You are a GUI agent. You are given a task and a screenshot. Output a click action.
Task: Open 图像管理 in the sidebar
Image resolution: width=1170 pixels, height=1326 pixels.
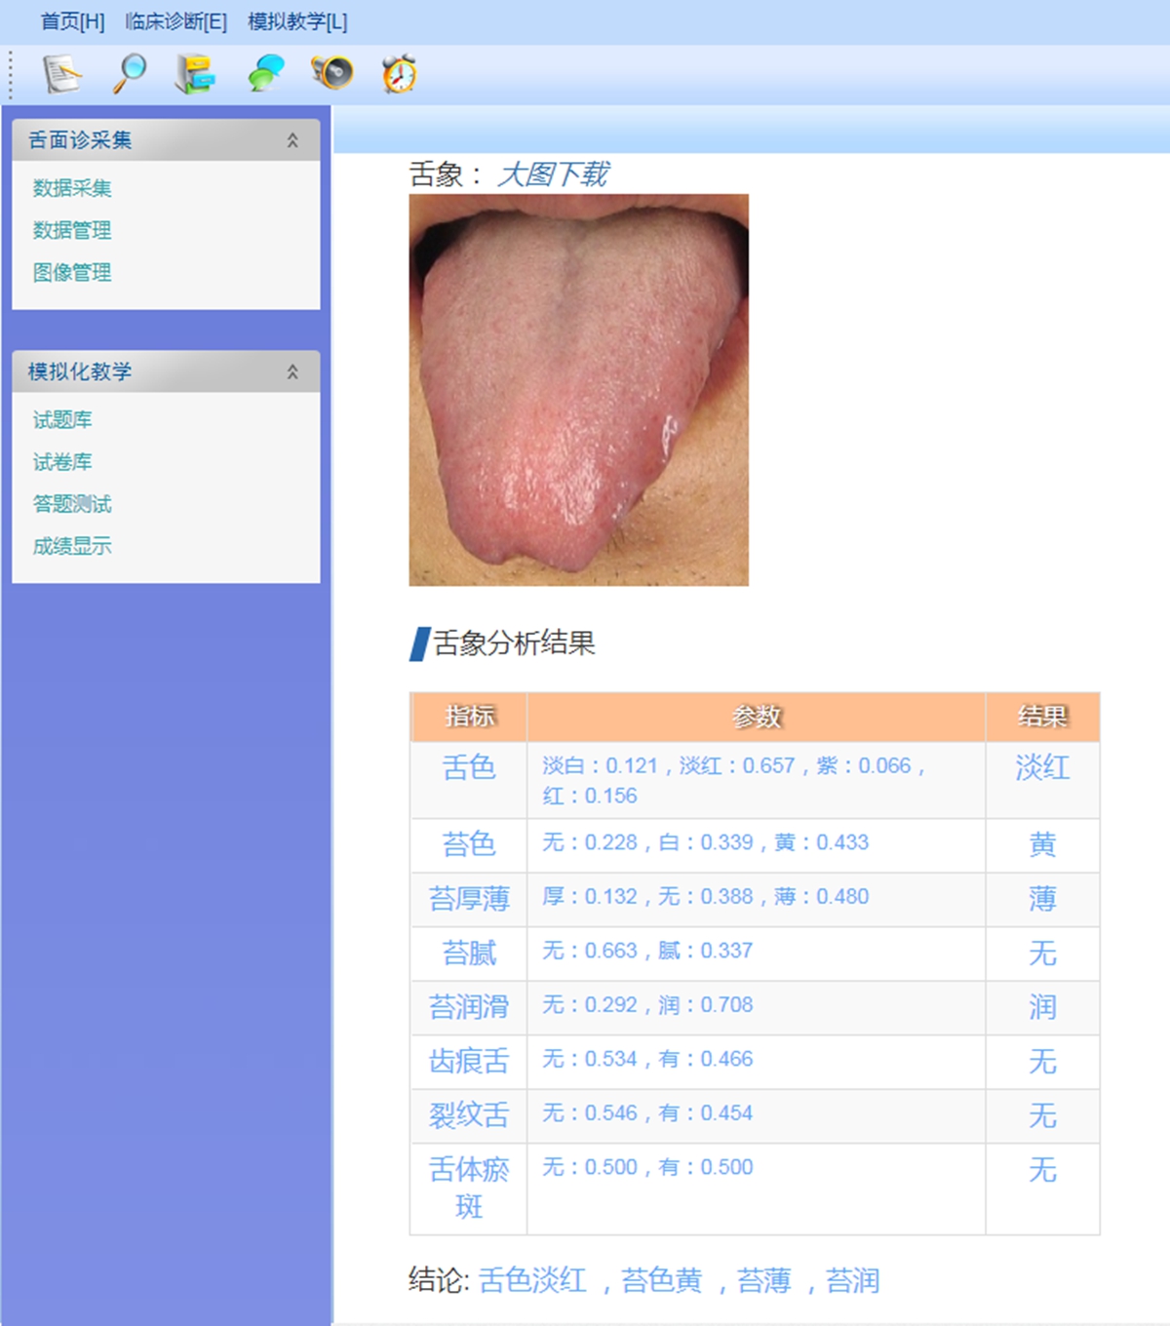coord(72,272)
